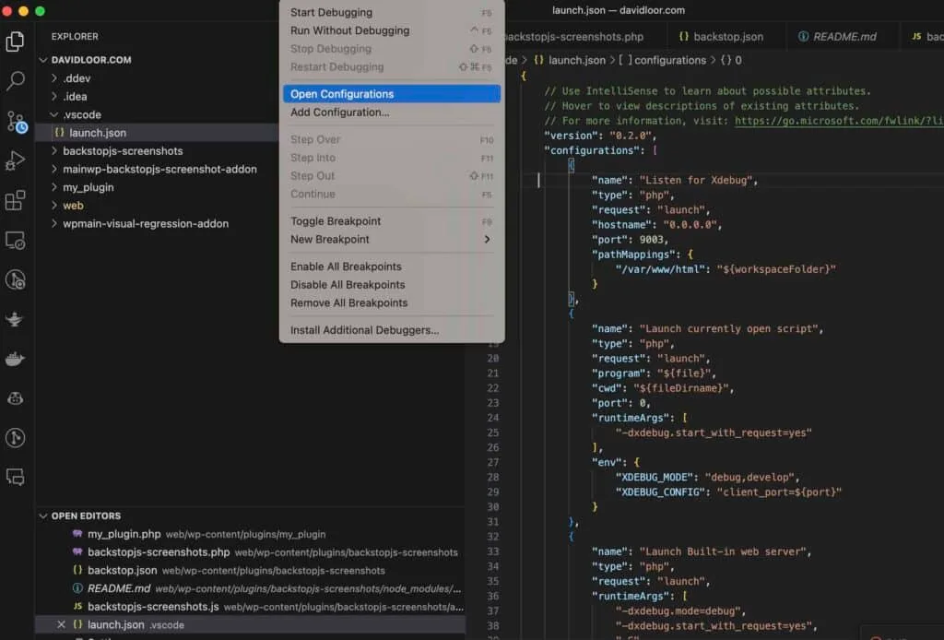Screen dimensions: 944x640
Task: Switch to the backstopjs-screenshots.php tab
Action: tap(584, 37)
